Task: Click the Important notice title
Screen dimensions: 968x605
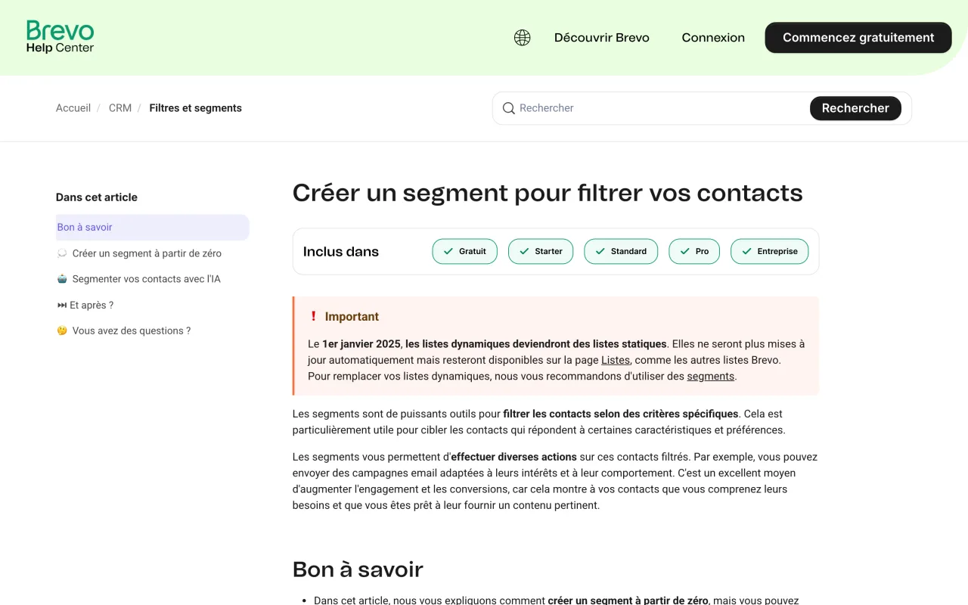Action: point(352,317)
